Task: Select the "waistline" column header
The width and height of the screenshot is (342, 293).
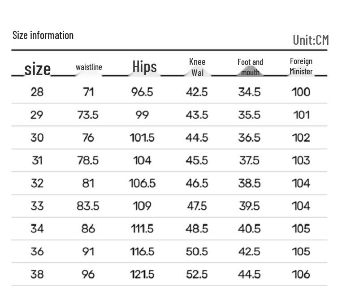Action: 89,67
